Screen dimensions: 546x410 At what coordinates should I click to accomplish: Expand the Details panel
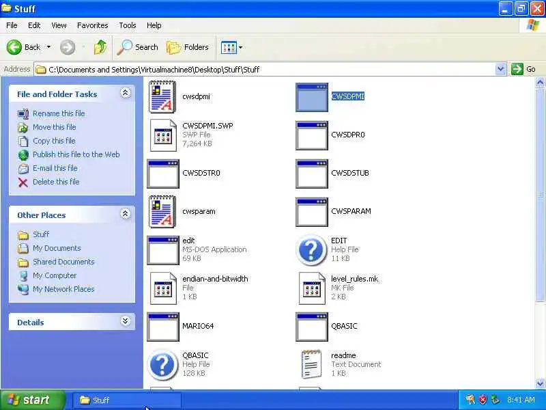click(x=126, y=321)
